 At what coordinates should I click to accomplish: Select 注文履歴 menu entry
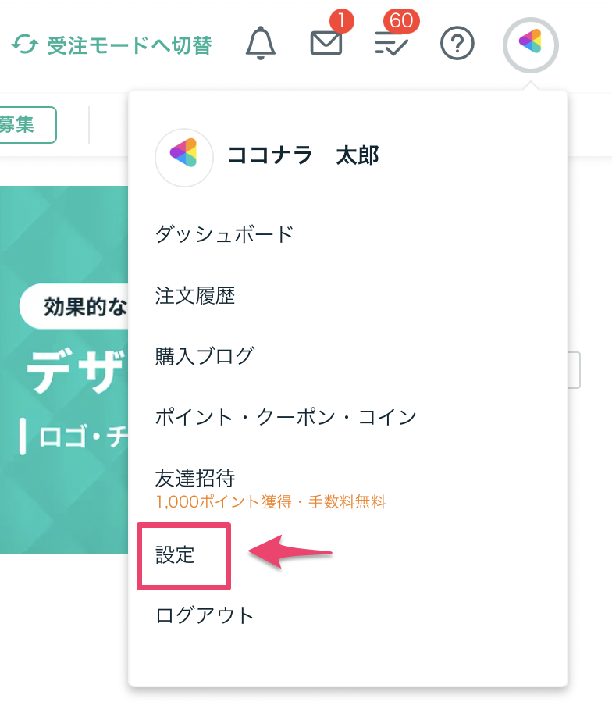tap(195, 295)
